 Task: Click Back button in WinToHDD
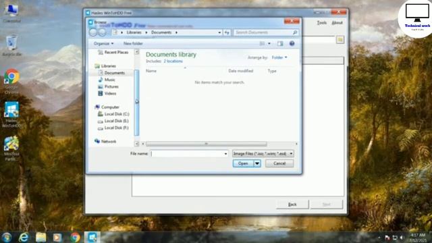coord(292,205)
